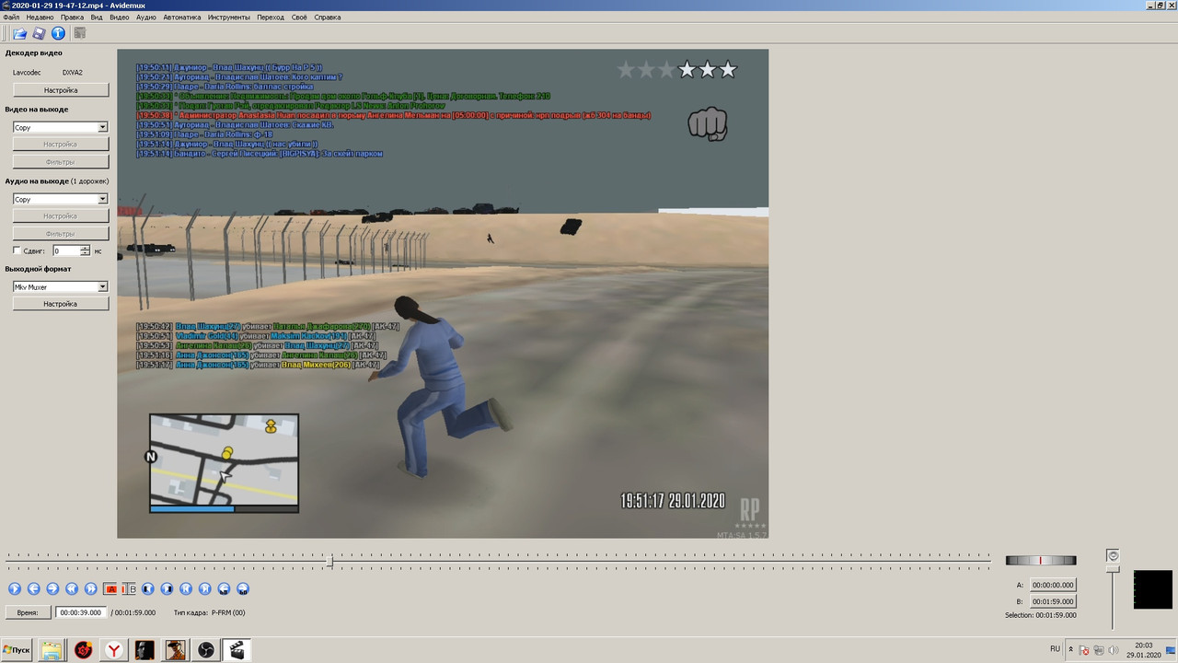This screenshot has width=1178, height=663.
Task: Click the video preview frame
Action: 443,294
